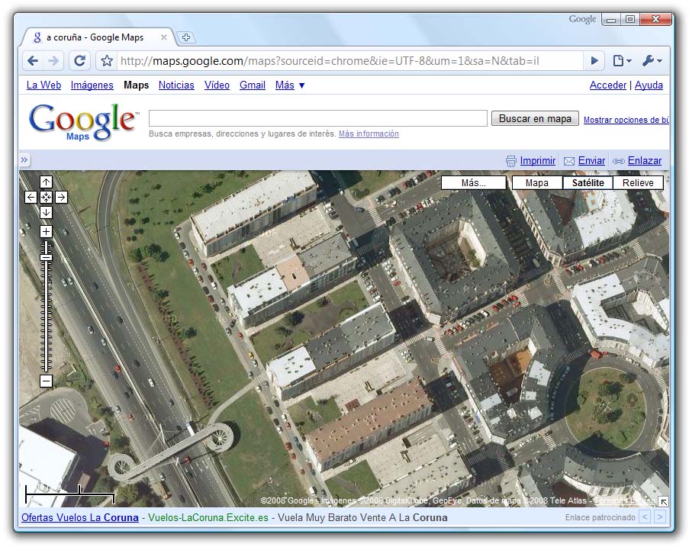Switch to Relieve terrain view
The width and height of the screenshot is (689, 547).
[x=638, y=183]
